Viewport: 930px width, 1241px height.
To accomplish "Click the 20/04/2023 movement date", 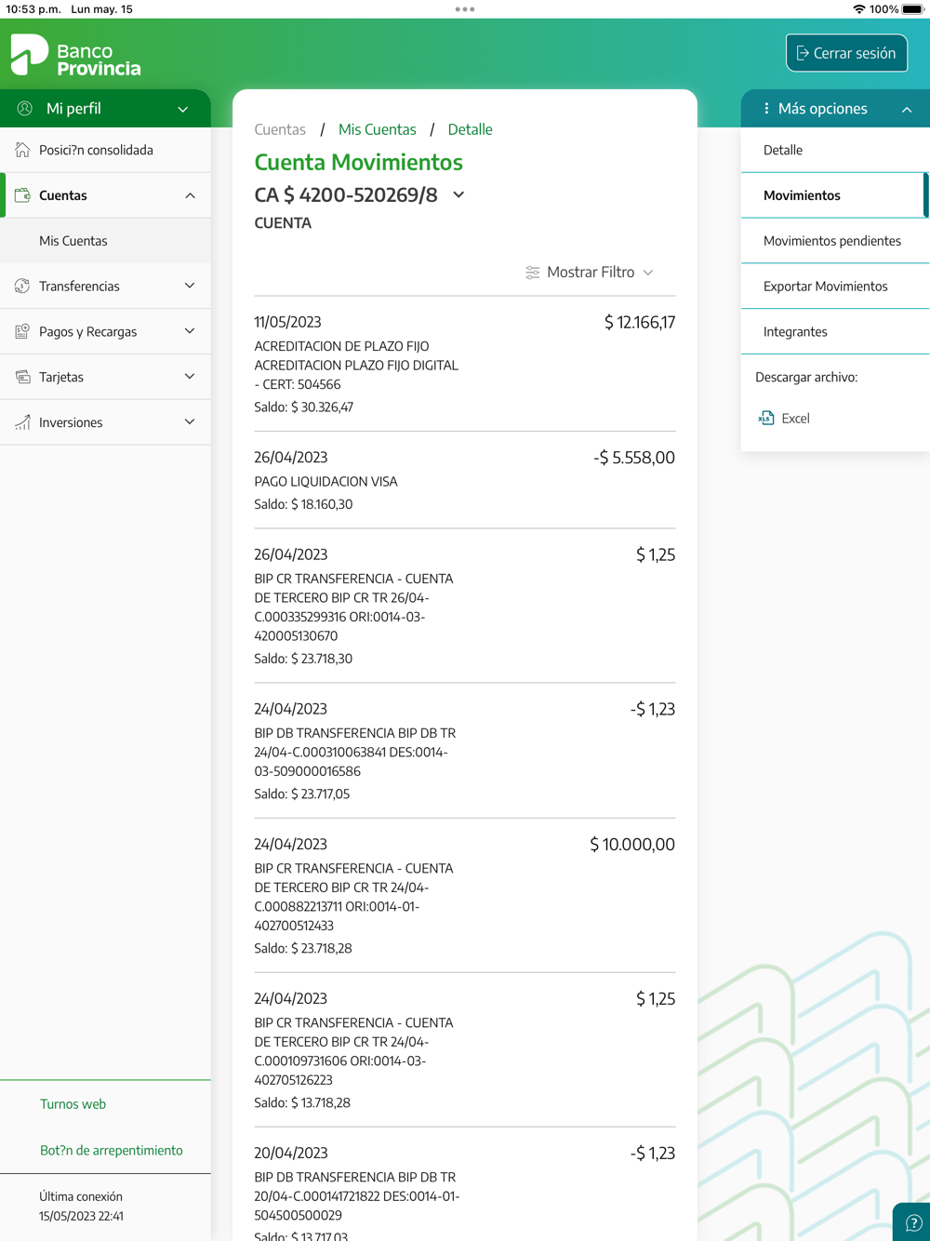I will point(291,1153).
